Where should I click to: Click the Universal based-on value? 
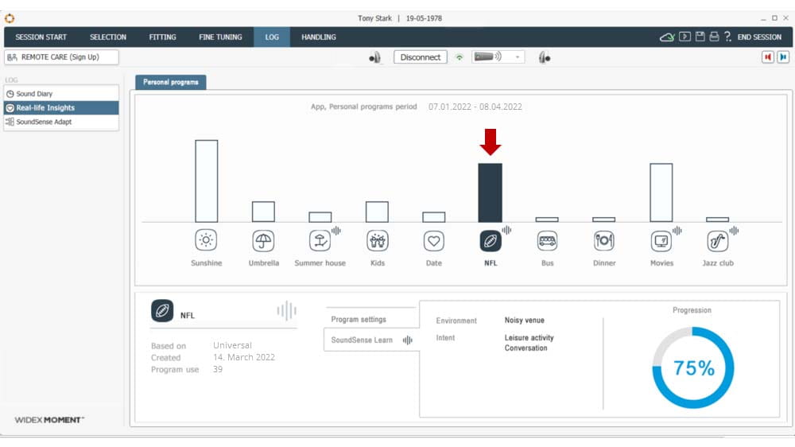232,345
